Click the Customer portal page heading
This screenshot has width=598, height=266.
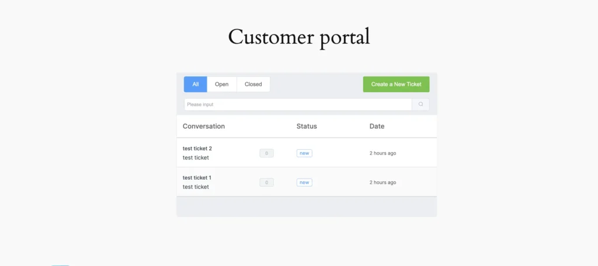[299, 37]
